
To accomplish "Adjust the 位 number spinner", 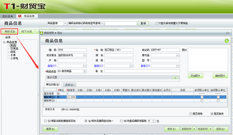I will (x=154, y=121).
